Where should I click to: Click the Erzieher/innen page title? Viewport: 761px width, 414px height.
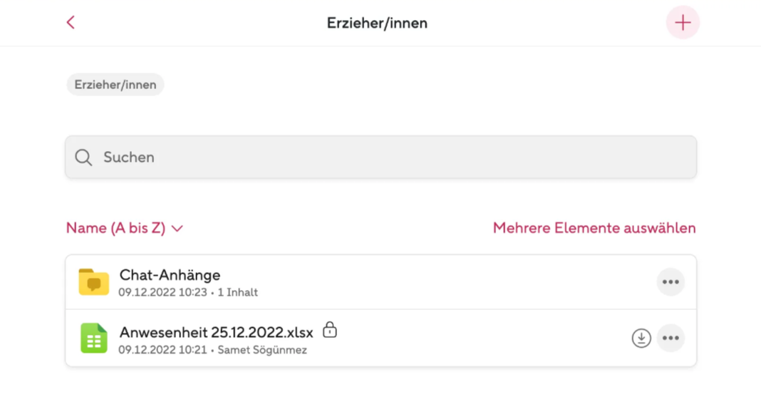click(x=377, y=23)
